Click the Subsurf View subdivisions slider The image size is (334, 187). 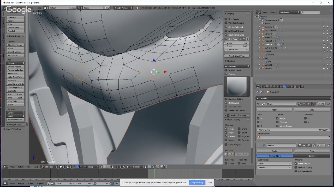(275, 164)
